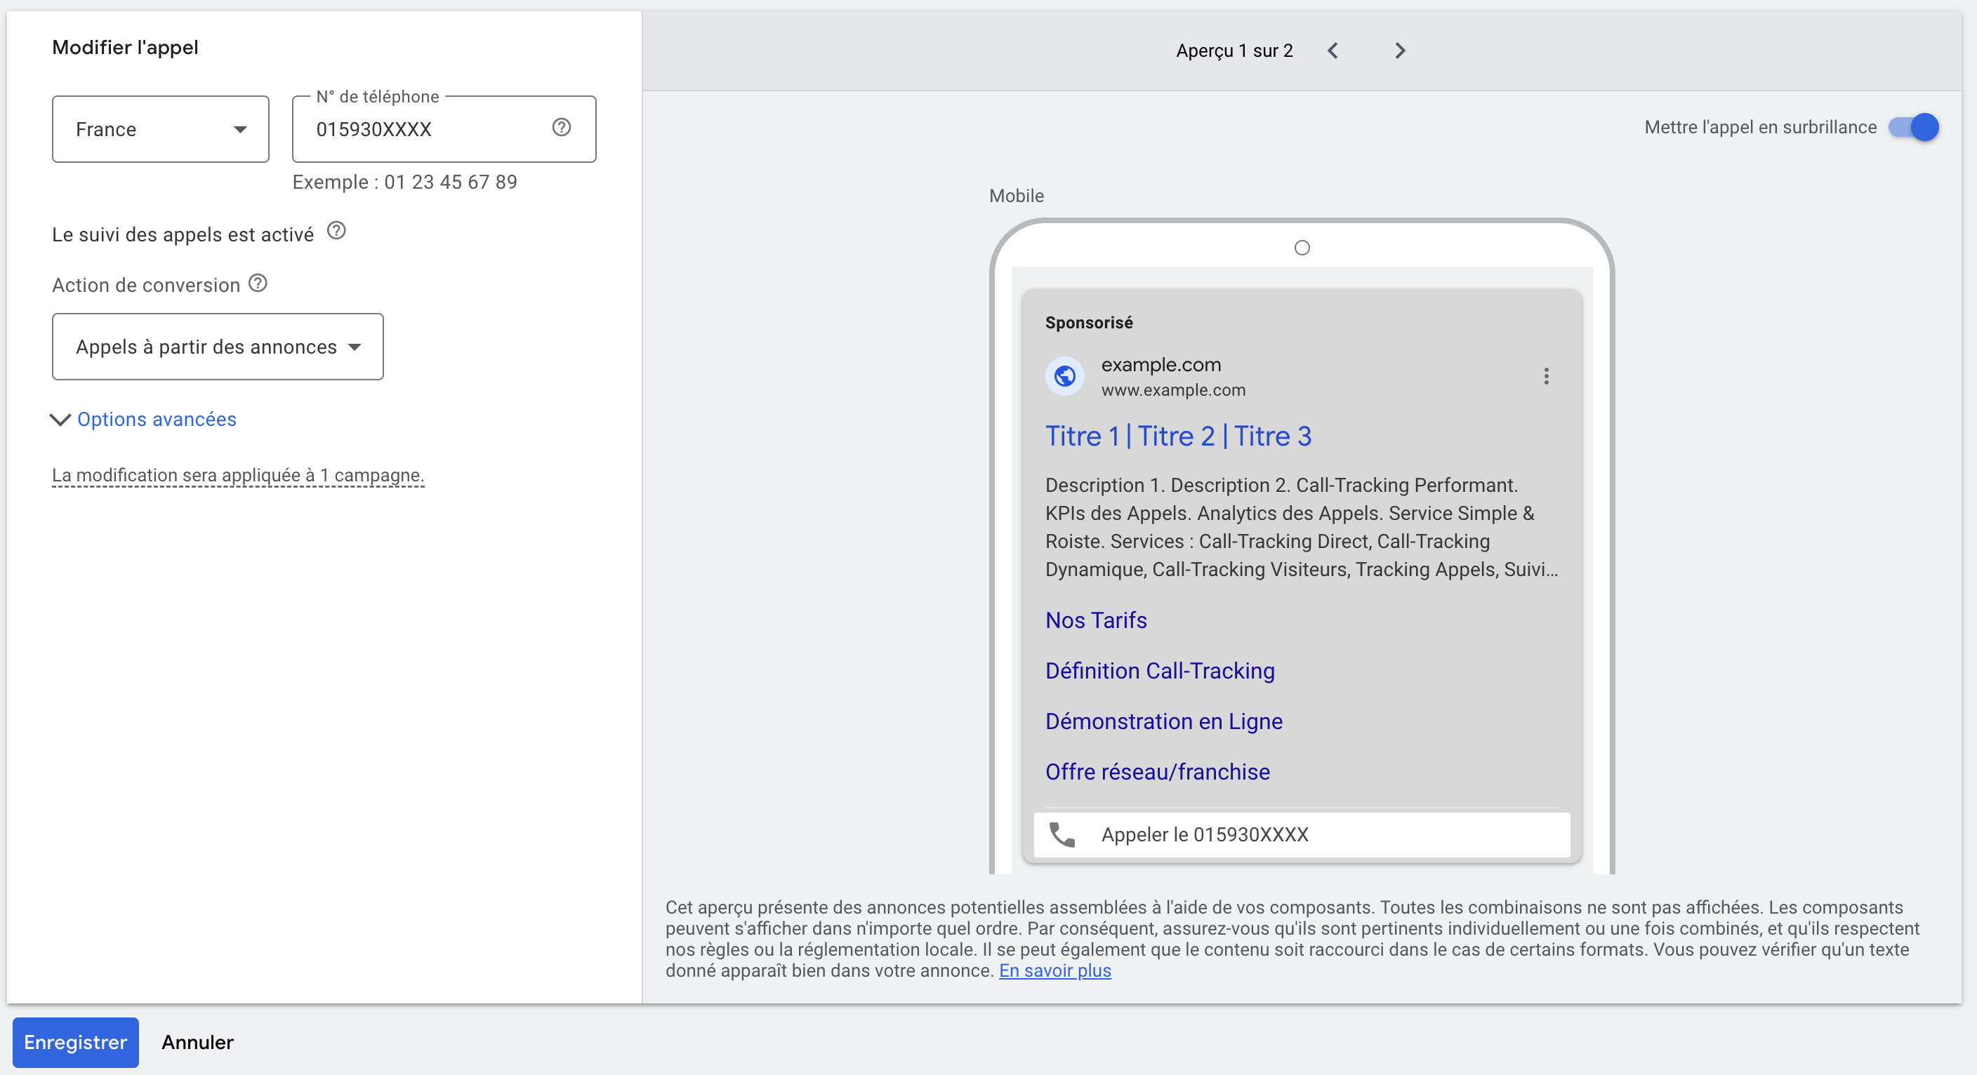Toggle Mettre l'appel en surbrillance switch

tap(1913, 128)
